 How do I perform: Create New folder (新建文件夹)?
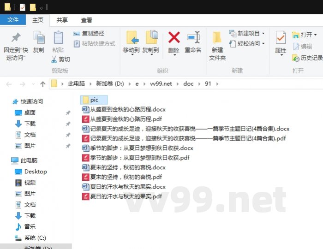click(x=217, y=46)
